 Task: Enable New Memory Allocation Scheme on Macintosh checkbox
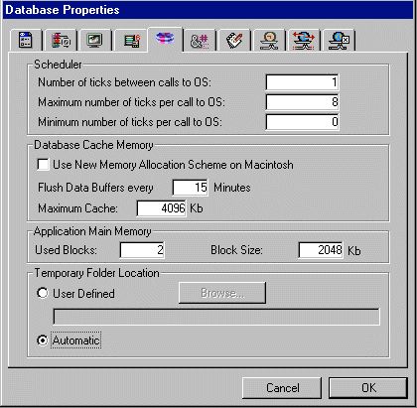tap(43, 164)
